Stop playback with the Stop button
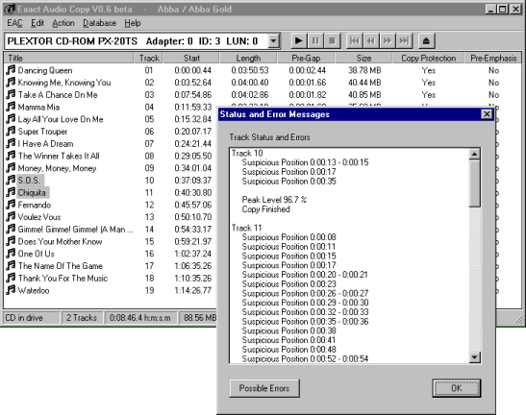 pos(332,41)
